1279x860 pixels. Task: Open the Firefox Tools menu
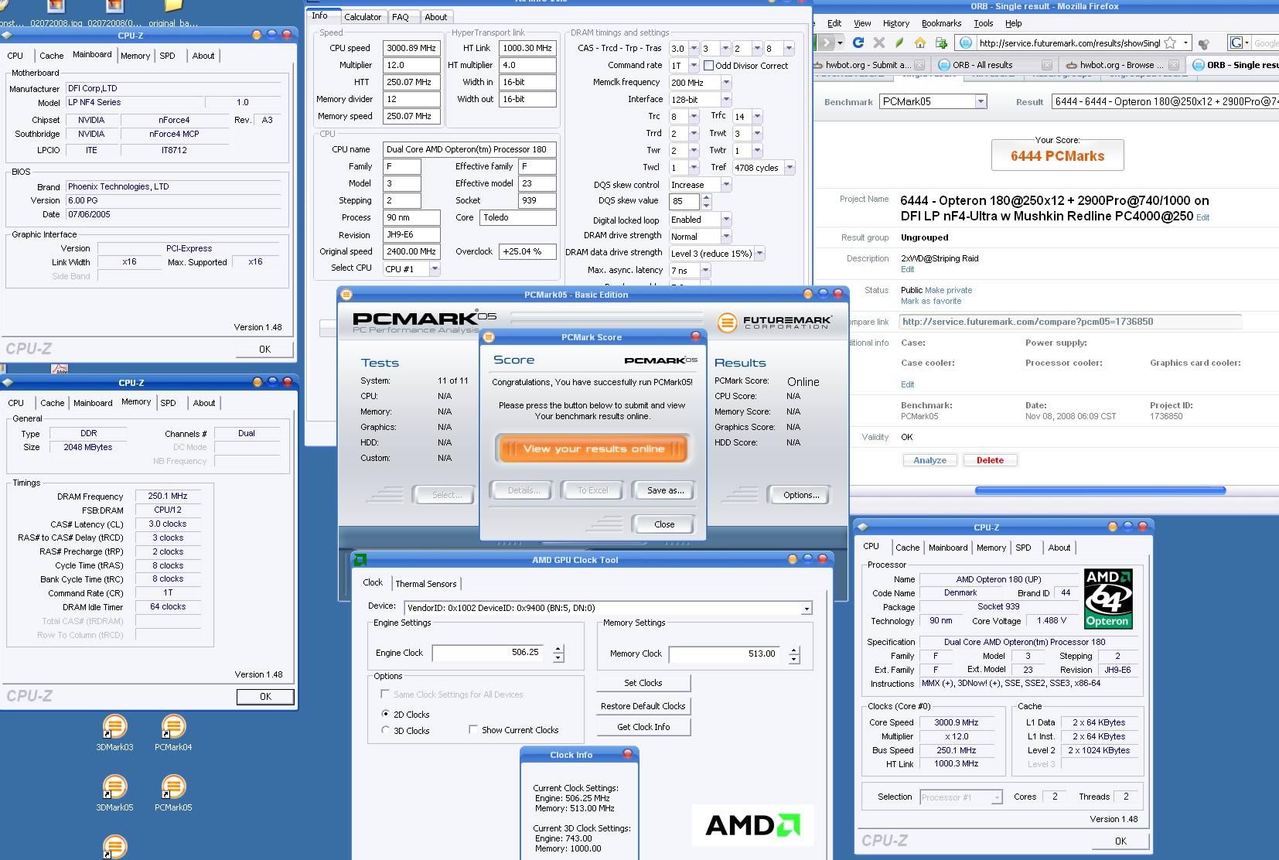(983, 23)
